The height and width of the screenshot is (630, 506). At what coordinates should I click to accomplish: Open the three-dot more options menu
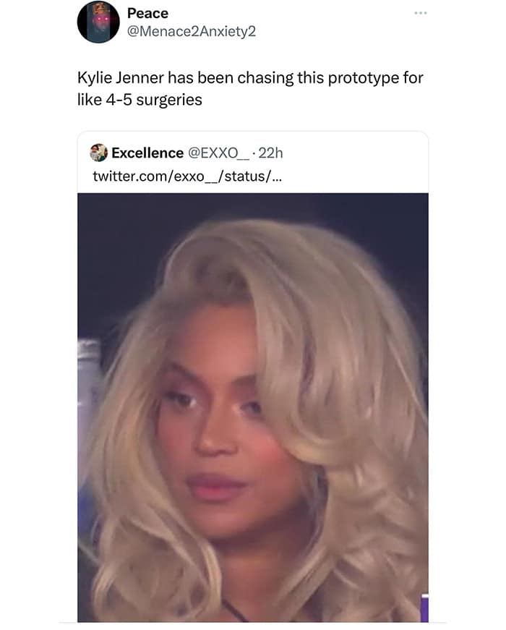pos(421,13)
